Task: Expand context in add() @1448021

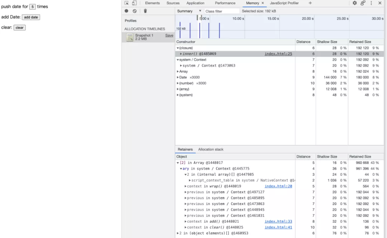Action: pyautogui.click(x=185, y=222)
